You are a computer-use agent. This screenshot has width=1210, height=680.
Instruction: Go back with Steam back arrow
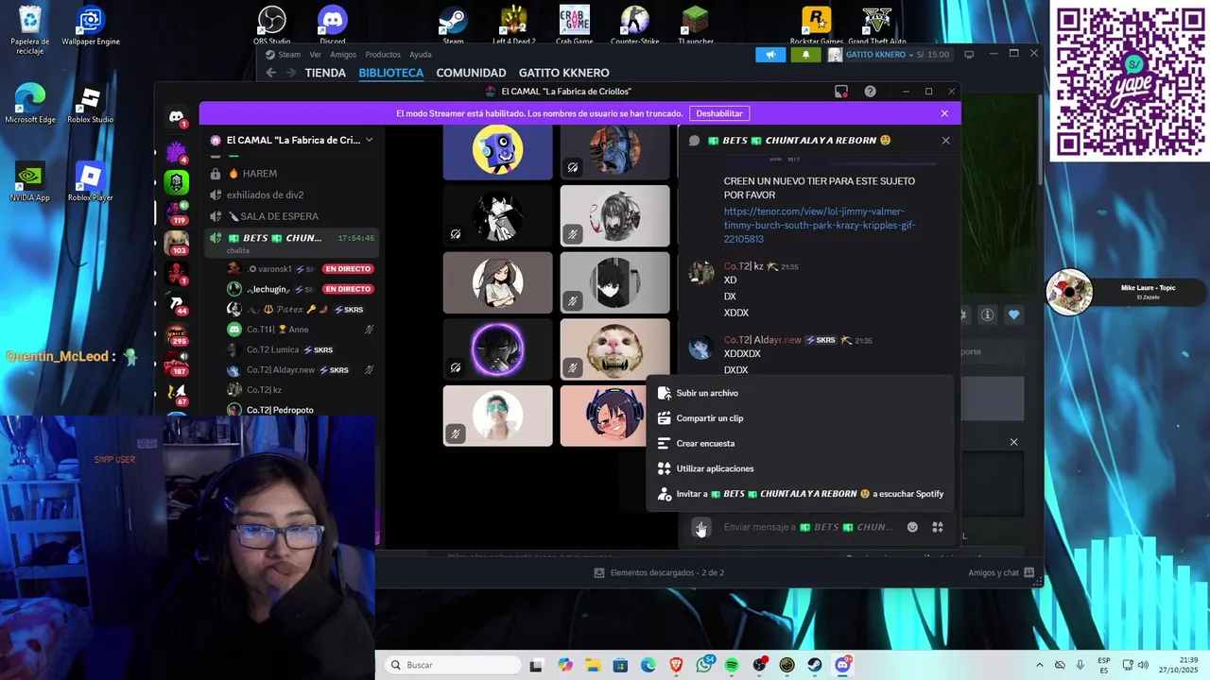pyautogui.click(x=271, y=73)
